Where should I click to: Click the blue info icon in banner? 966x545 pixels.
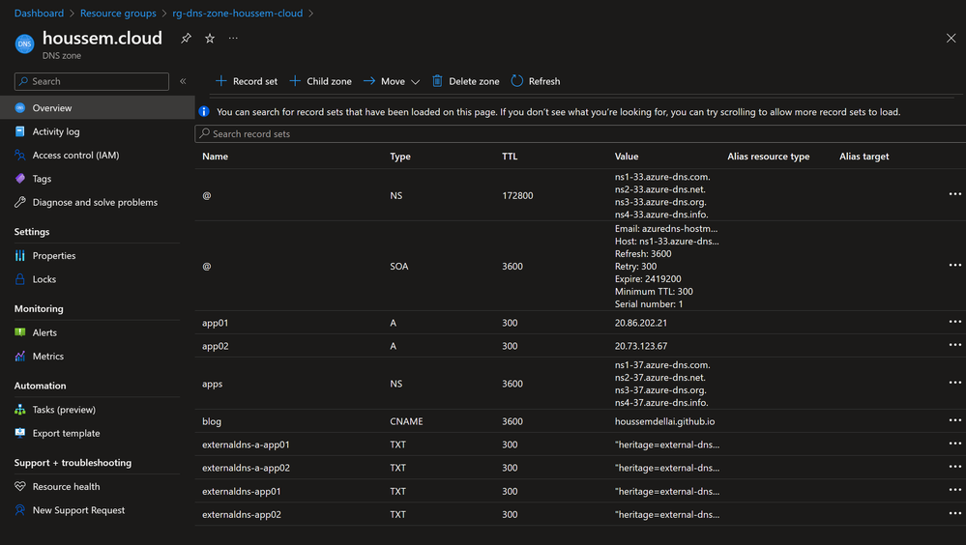click(204, 111)
